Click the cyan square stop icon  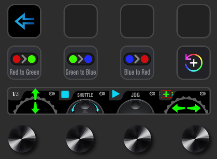[65, 95]
